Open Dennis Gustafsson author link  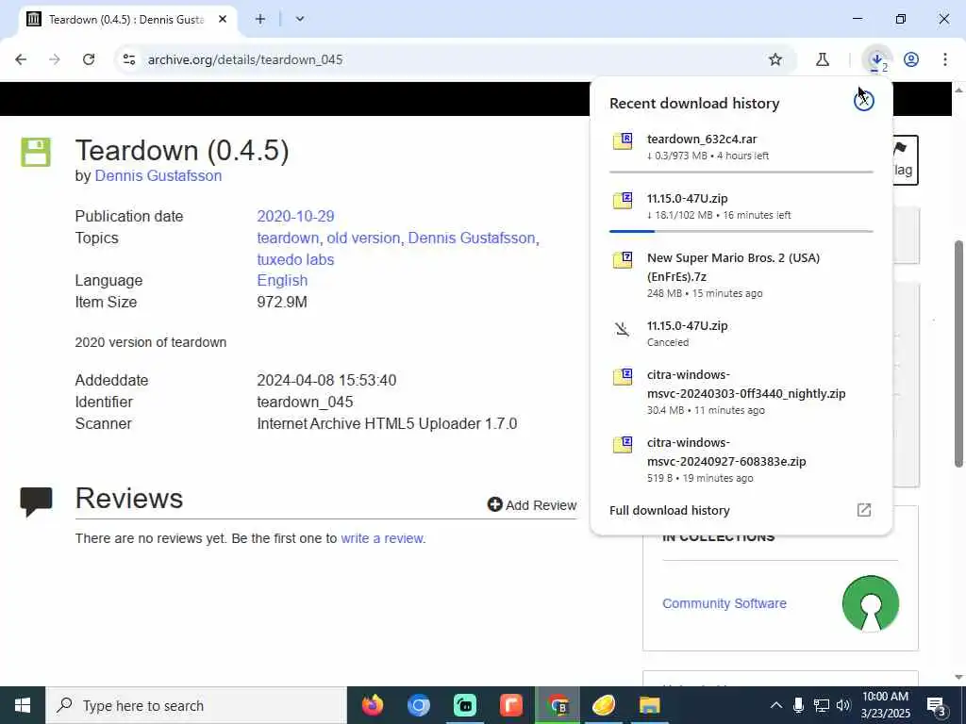(158, 175)
